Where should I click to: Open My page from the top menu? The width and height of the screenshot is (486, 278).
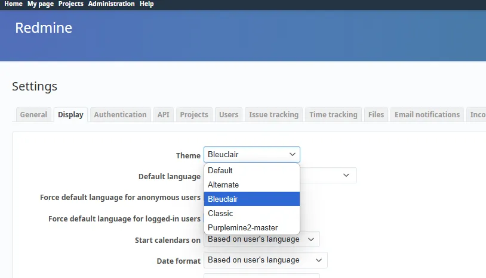(x=41, y=4)
